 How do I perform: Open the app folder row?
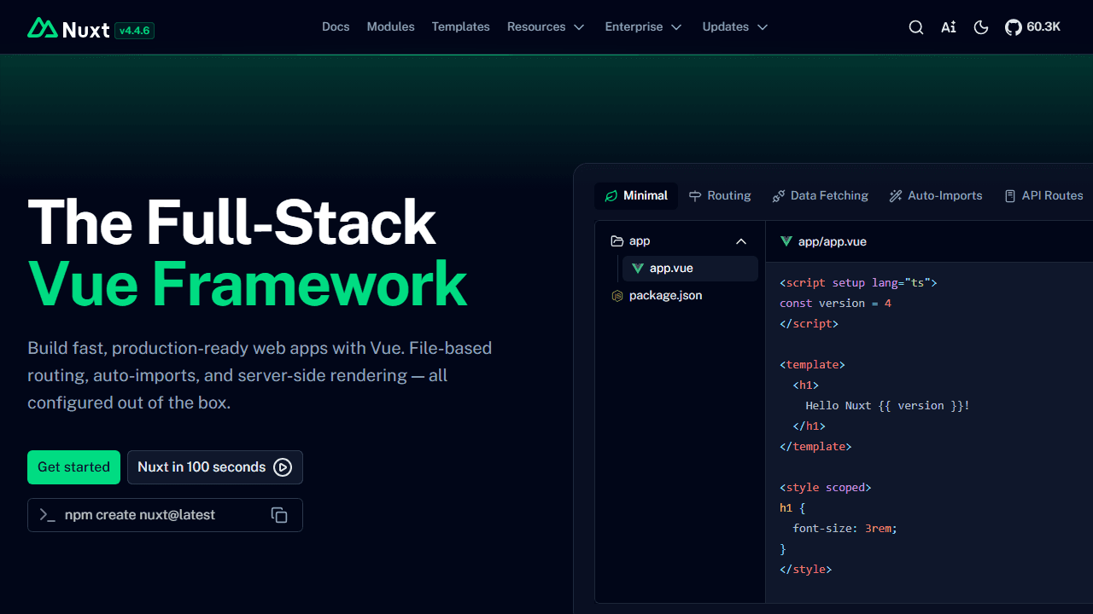click(x=680, y=241)
